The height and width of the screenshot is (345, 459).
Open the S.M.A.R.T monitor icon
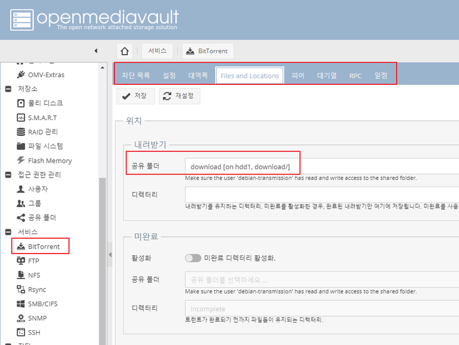point(21,118)
